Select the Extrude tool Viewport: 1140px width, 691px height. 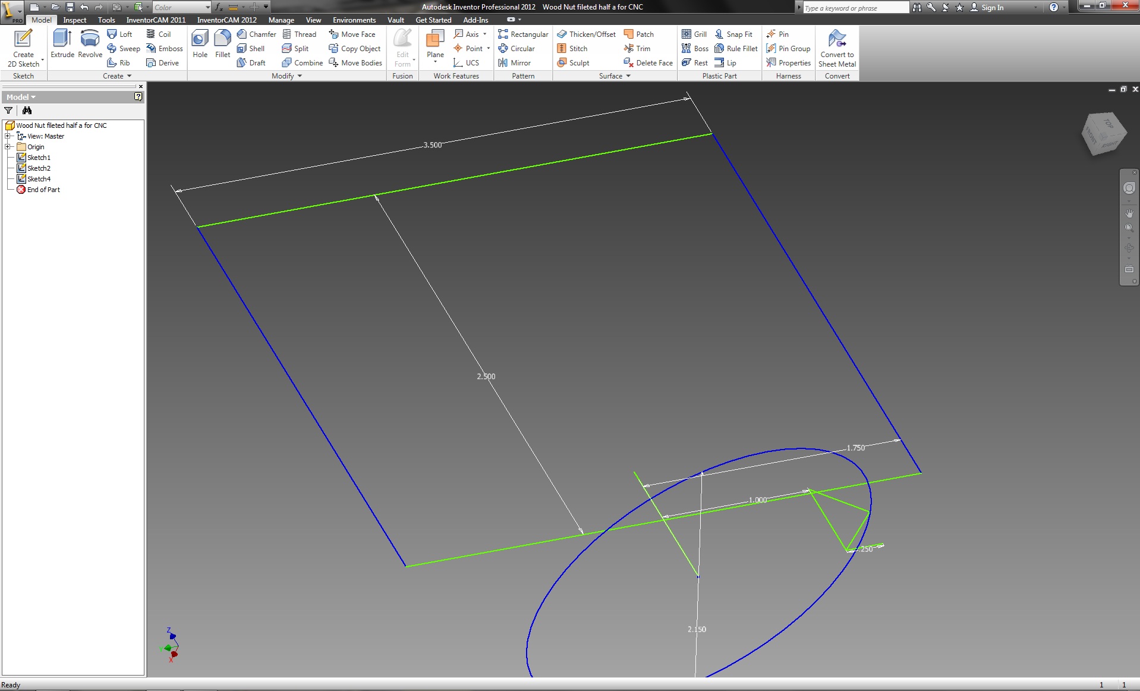pos(62,44)
